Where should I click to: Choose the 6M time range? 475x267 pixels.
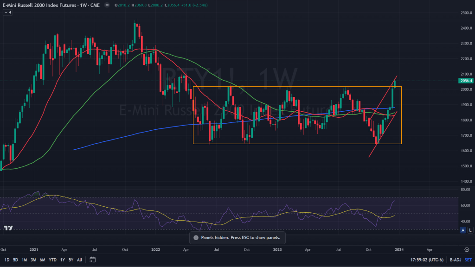(x=42, y=260)
